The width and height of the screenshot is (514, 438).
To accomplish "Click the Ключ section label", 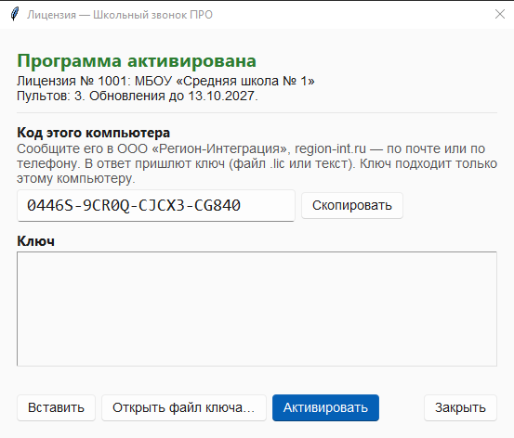I will click(x=35, y=241).
